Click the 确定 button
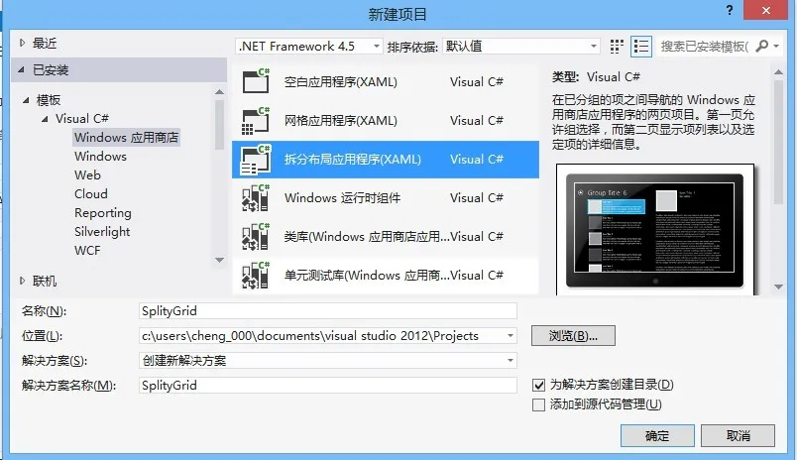797x460 pixels. tap(657, 435)
